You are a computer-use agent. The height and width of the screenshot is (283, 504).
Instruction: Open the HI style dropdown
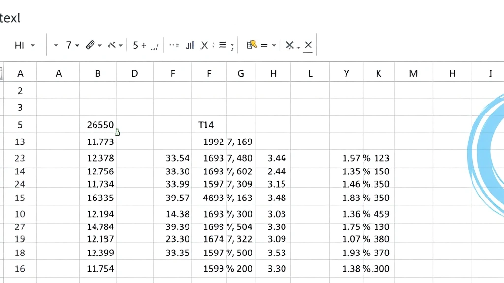[33, 45]
